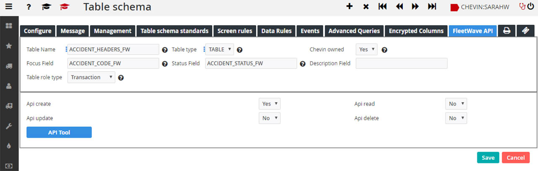Go to the next record
The width and height of the screenshot is (538, 171).
415,7
